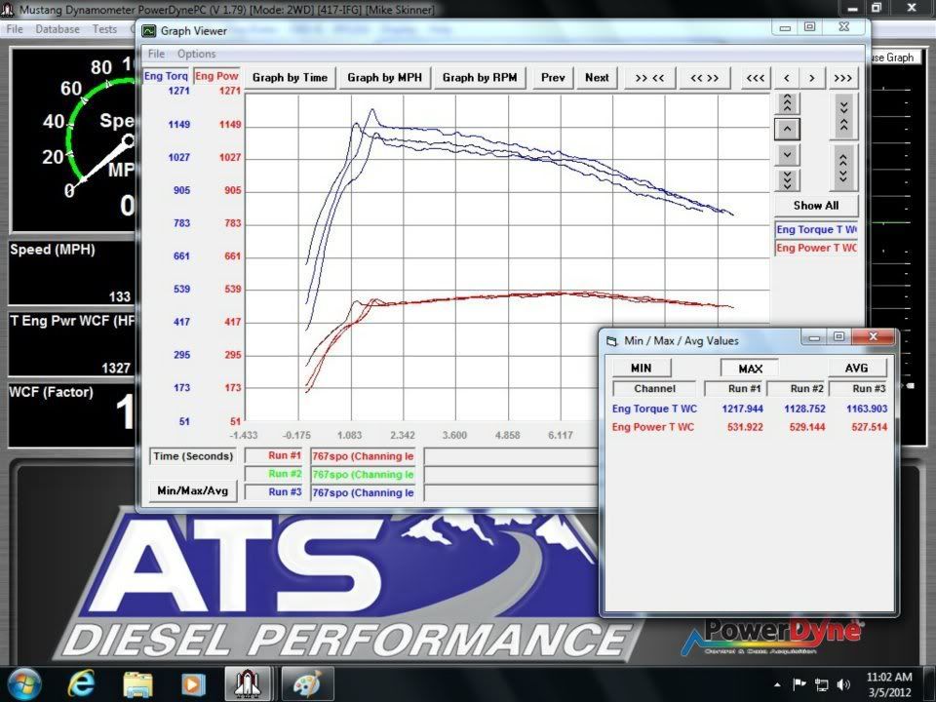Click the green Run #2 '767spo' name field
The width and height of the screenshot is (936, 702).
tap(363, 475)
